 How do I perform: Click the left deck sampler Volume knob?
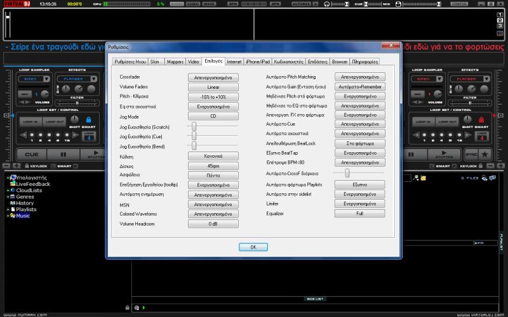44,94
